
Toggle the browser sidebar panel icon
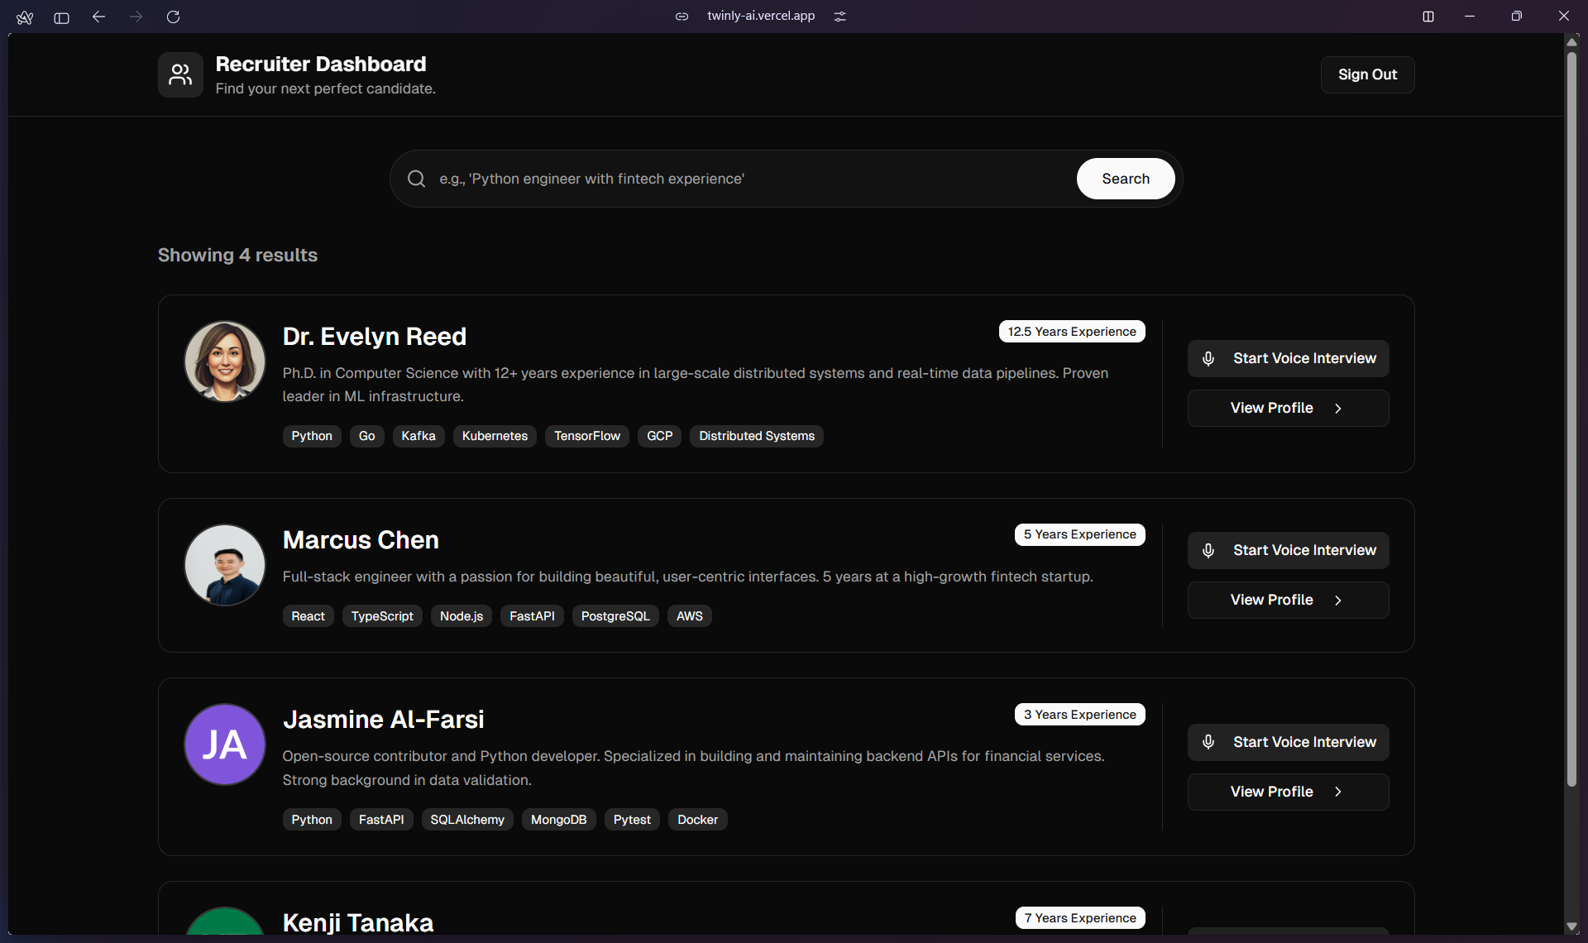pos(61,17)
